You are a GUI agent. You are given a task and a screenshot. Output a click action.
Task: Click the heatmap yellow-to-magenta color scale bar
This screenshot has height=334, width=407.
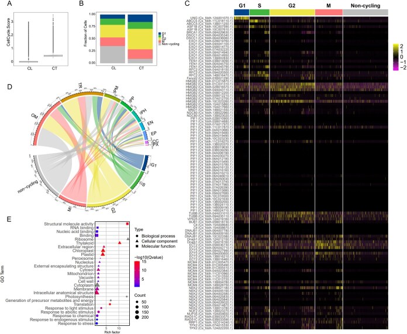[x=396, y=57]
